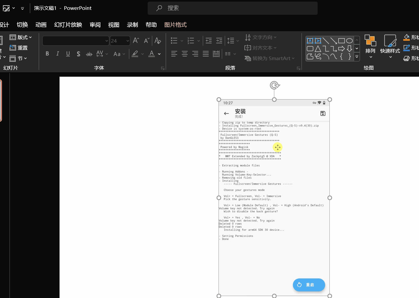Click the distributed alignment icon

pos(216,54)
